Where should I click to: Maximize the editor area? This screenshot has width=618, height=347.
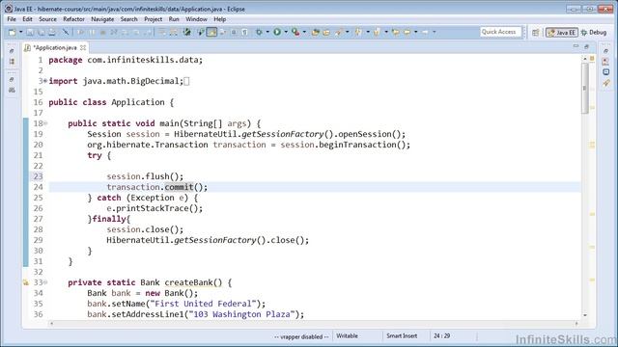pyautogui.click(x=586, y=46)
